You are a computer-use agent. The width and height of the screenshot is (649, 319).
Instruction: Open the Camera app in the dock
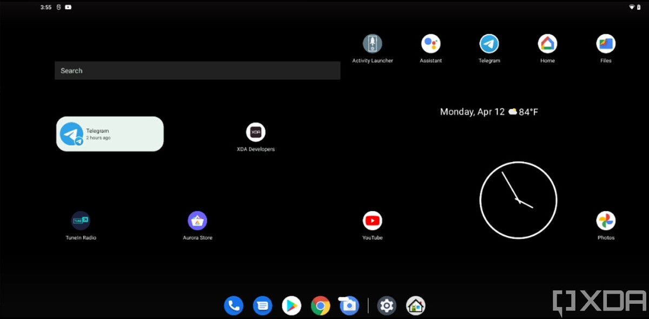[x=348, y=305]
